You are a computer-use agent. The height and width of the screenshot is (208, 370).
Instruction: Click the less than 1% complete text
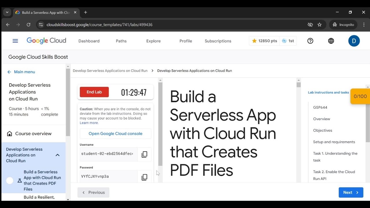49,112
